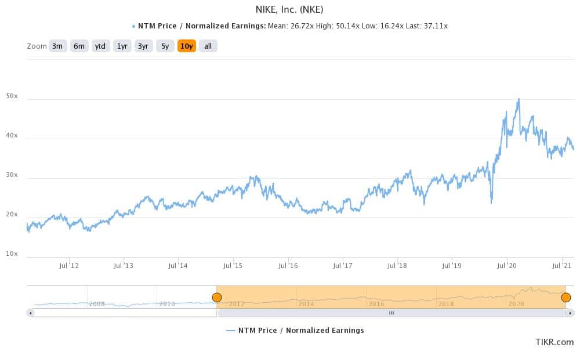
Task: Click the 50x y-axis label
Action: pyautogui.click(x=12, y=96)
